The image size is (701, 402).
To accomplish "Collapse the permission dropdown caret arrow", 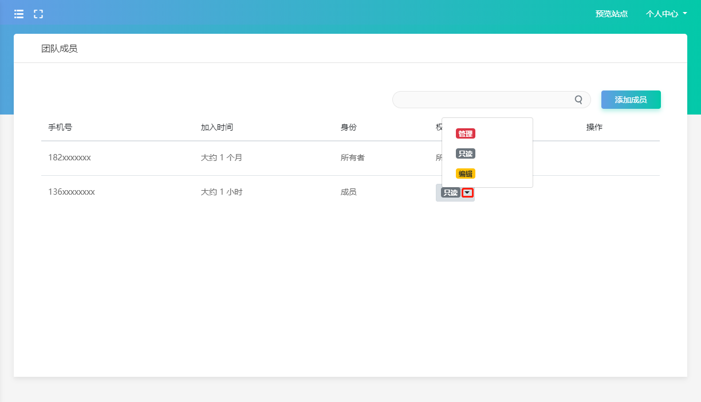I will coord(468,193).
